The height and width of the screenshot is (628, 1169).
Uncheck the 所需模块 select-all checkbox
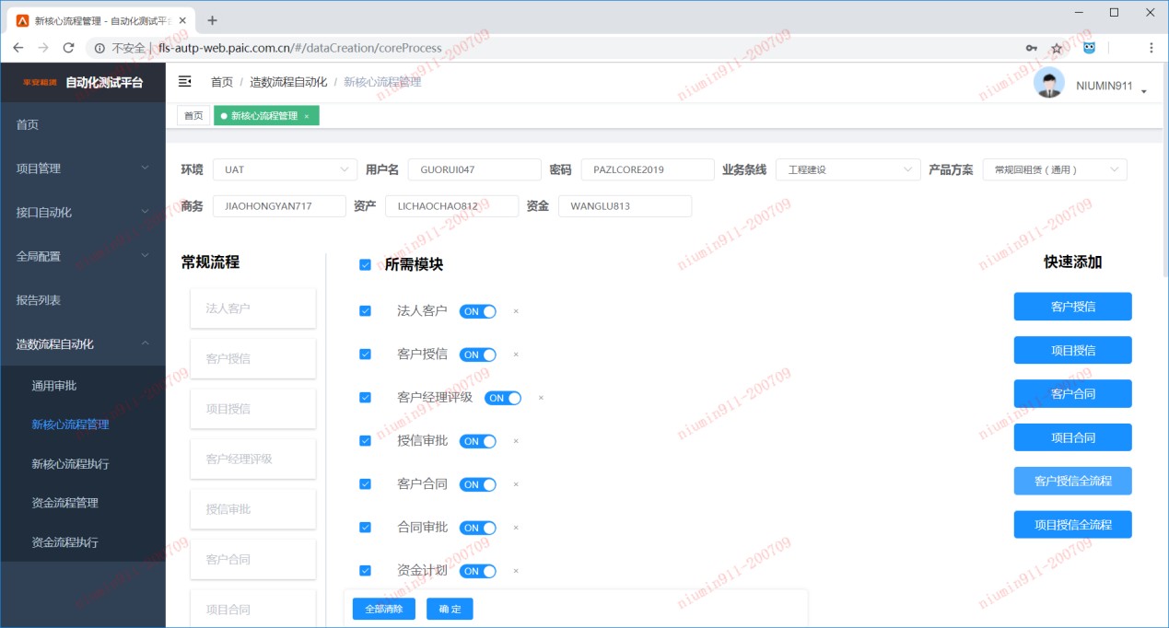[365, 265]
